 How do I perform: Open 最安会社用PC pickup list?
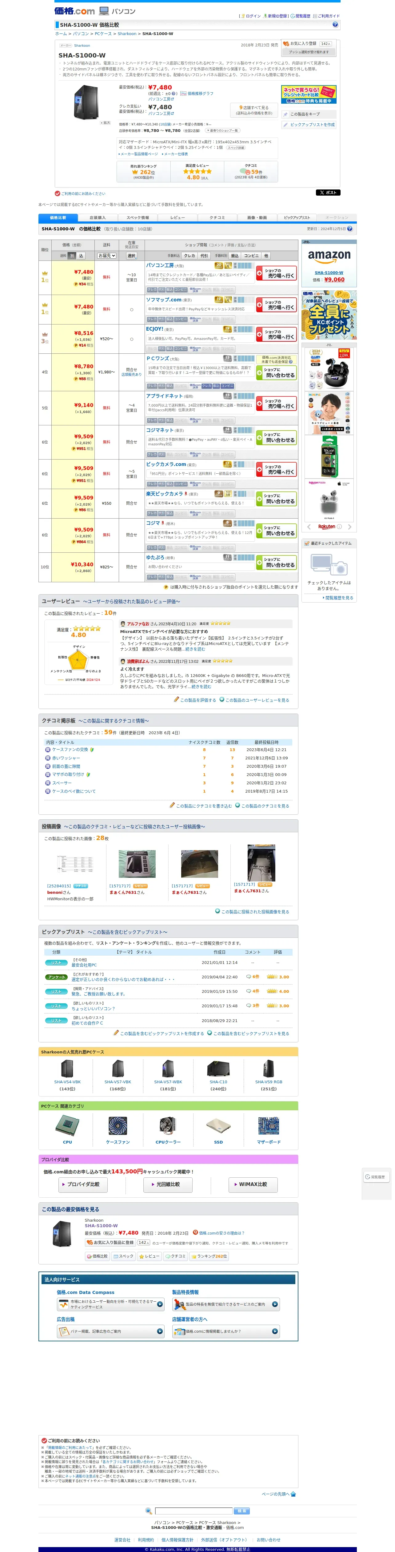click(x=84, y=965)
